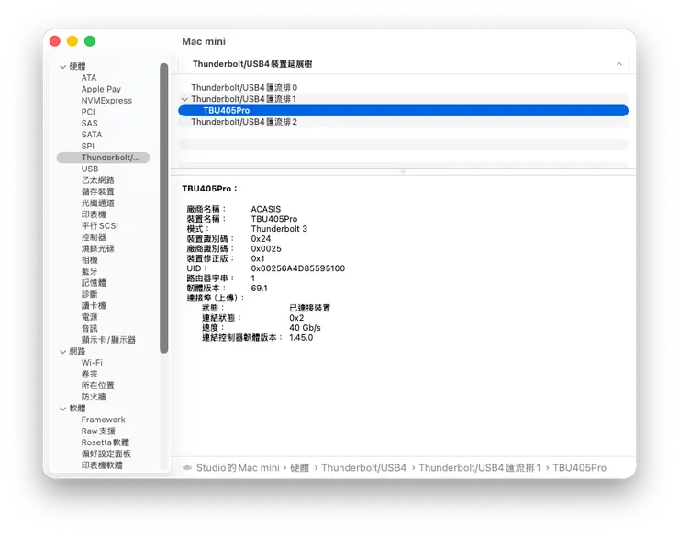Screen dimensions: 679x535
Task: Select 卷宗 in the sidebar
Action: coord(89,374)
